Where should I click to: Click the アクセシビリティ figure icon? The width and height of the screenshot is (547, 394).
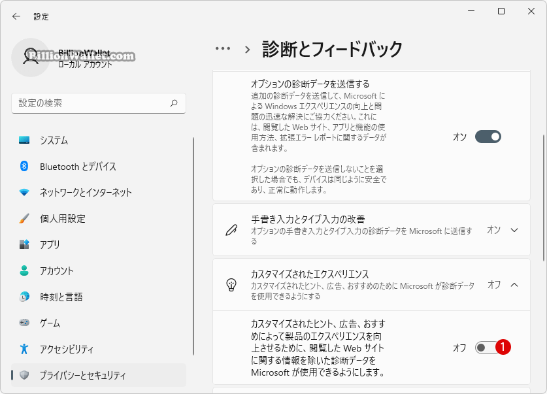[24, 349]
